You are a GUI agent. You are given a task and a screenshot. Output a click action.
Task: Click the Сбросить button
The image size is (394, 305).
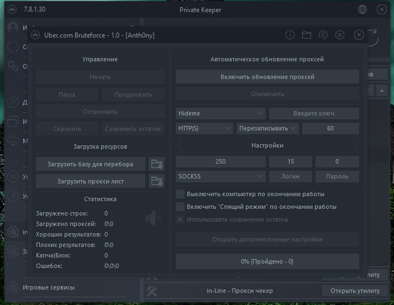point(67,129)
